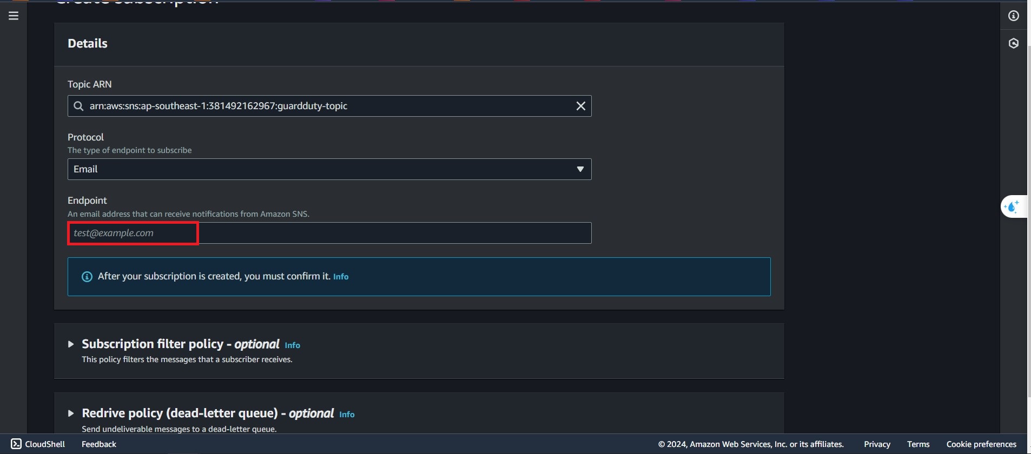
Task: Click the Feedback link in footer
Action: tap(98, 444)
